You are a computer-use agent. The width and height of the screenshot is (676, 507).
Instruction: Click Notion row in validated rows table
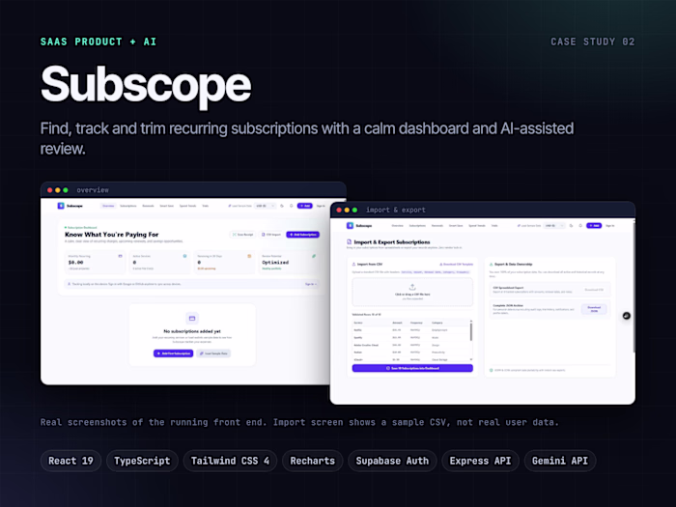[410, 352]
